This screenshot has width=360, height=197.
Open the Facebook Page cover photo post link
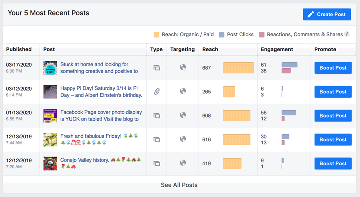click(101, 115)
